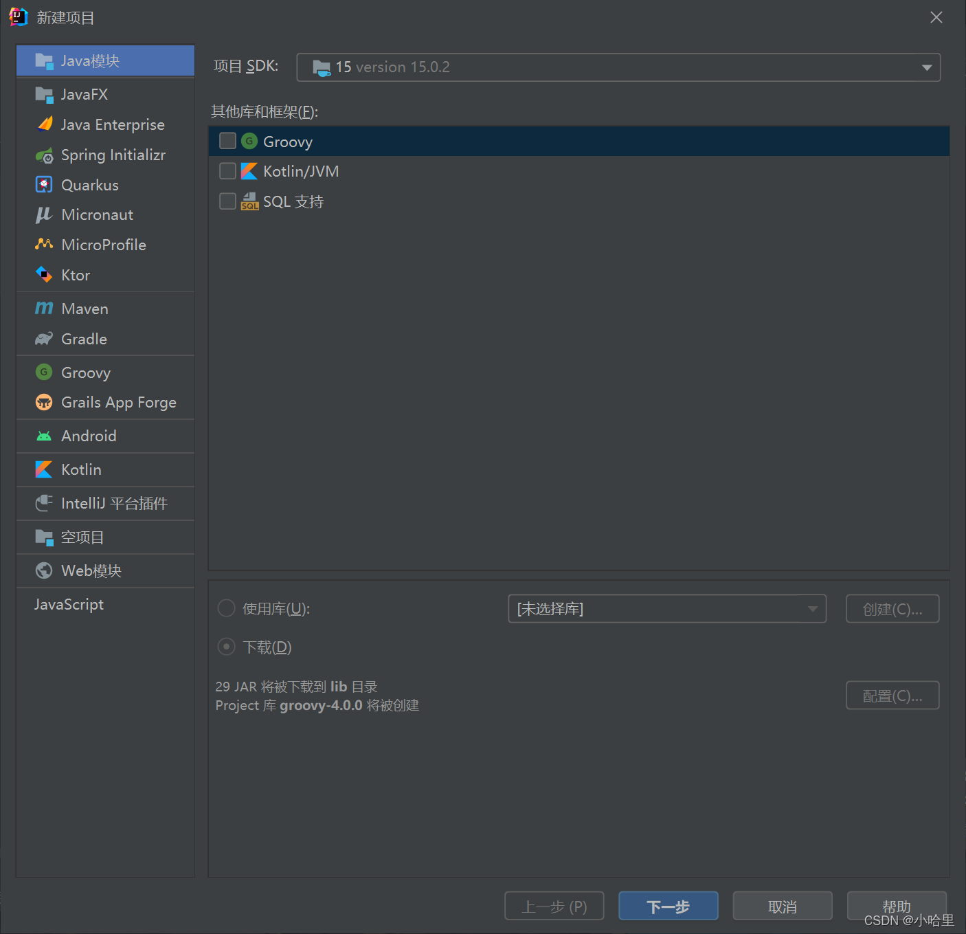Select the 使用库(U) radio button

tap(226, 608)
